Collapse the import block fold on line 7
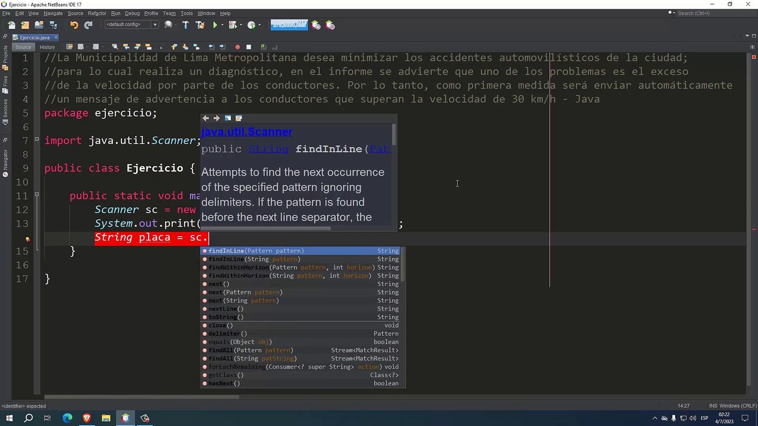Screen dimensions: 758x426 pos(37,140)
